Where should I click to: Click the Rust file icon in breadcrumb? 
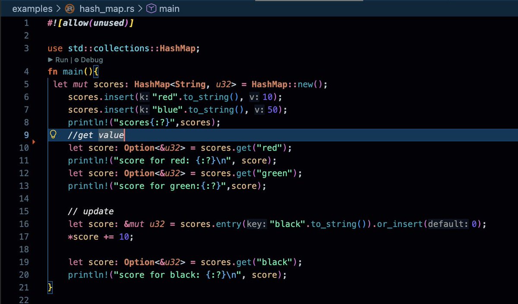tap(69, 9)
